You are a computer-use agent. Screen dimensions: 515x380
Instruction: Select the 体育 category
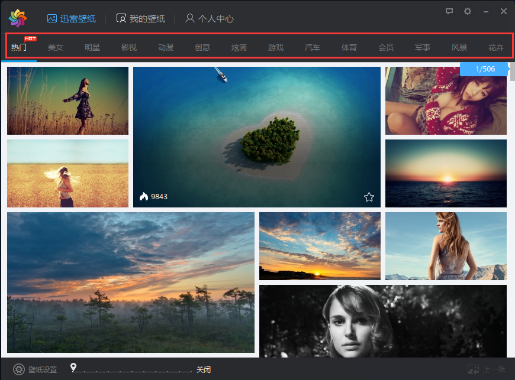[x=349, y=47]
